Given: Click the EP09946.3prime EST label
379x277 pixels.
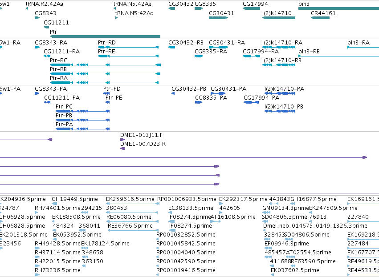Looking at the screenshot, I should point(287,244).
